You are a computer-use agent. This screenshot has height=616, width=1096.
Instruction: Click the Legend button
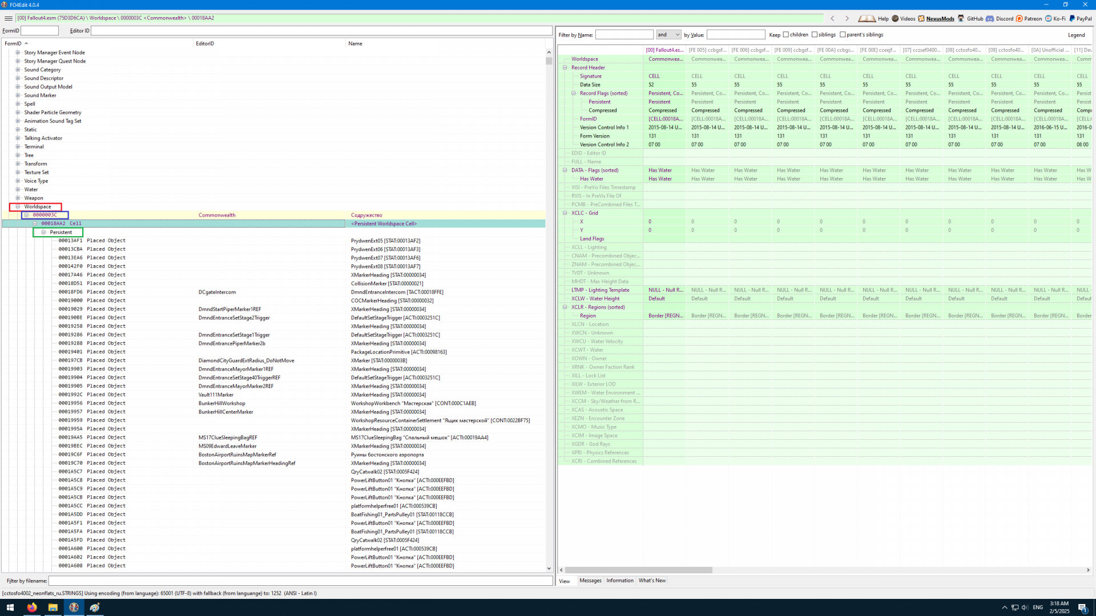1076,35
